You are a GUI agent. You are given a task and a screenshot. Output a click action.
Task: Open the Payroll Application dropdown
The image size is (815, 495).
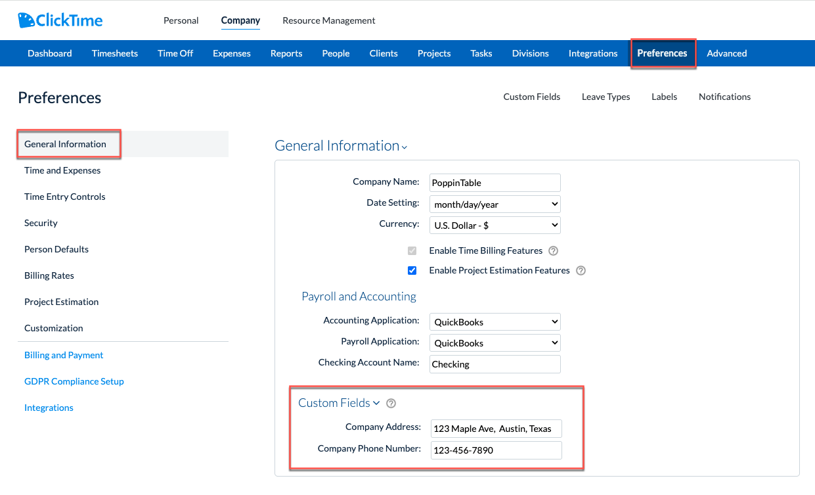495,342
